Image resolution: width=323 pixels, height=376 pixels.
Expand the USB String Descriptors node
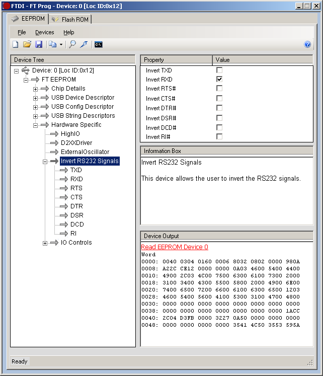click(x=35, y=116)
